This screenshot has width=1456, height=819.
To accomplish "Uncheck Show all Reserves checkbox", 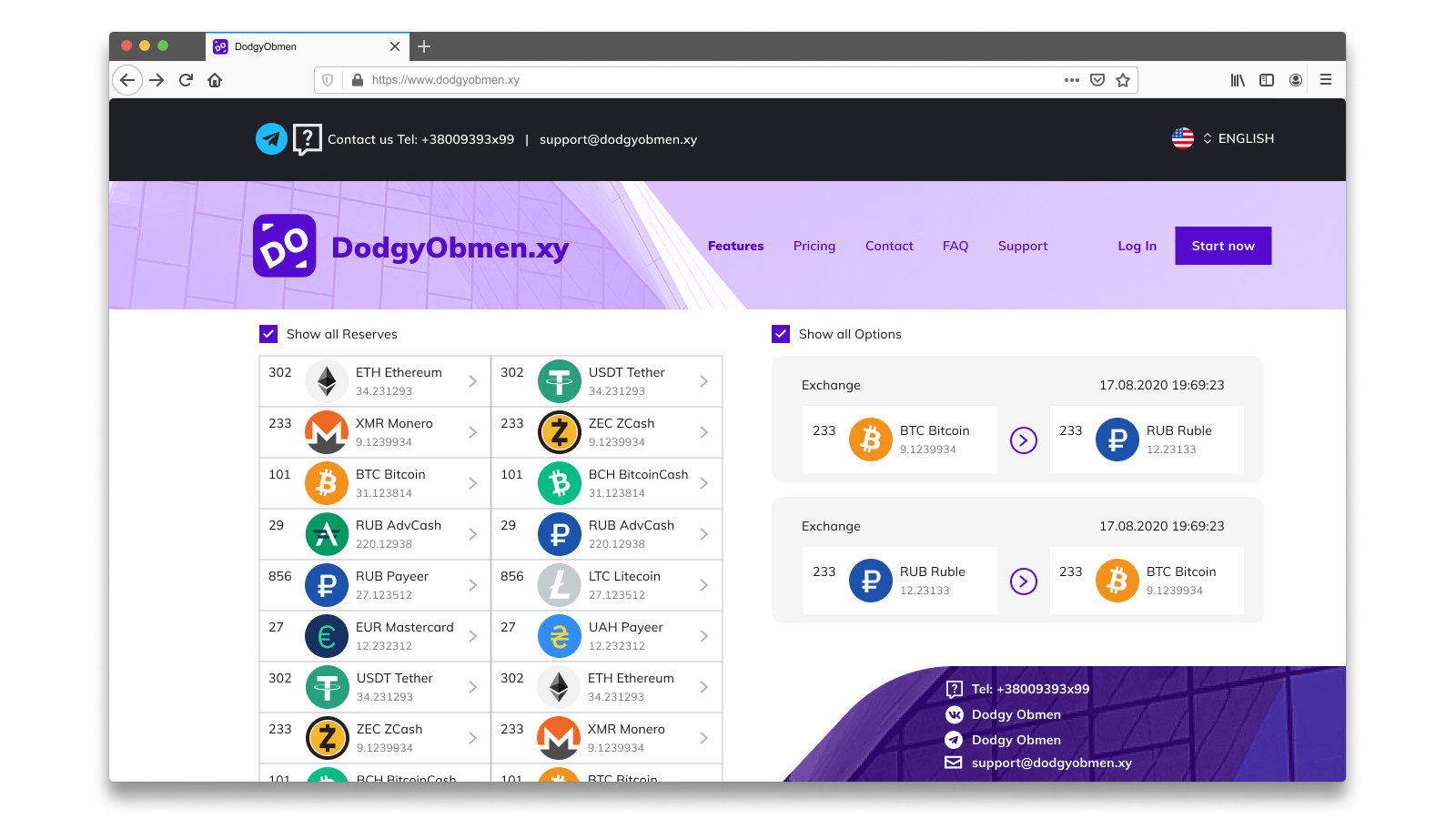I will (268, 334).
